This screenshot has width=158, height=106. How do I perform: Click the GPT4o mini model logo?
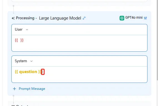122,18
